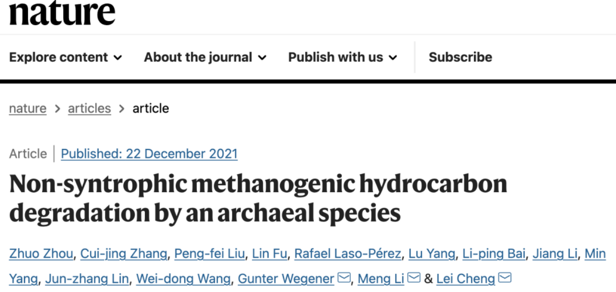Open the About the journal dropdown
616x292 pixels.
click(x=205, y=57)
